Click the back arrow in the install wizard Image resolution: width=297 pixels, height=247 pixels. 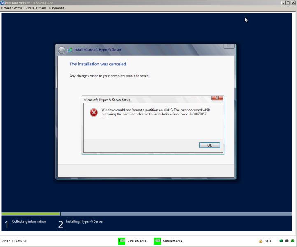click(x=62, y=50)
